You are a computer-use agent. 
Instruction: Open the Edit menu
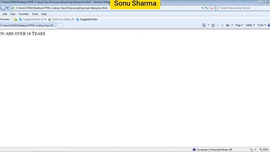[5, 14]
